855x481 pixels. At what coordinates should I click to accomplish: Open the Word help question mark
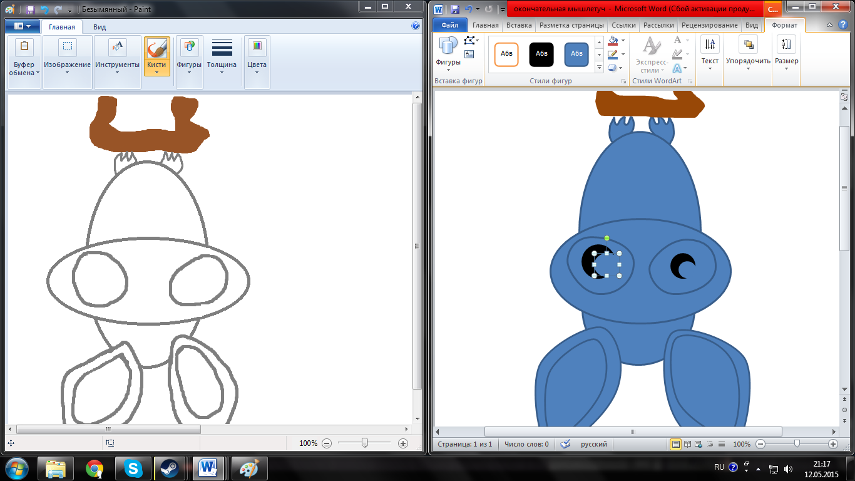(842, 26)
